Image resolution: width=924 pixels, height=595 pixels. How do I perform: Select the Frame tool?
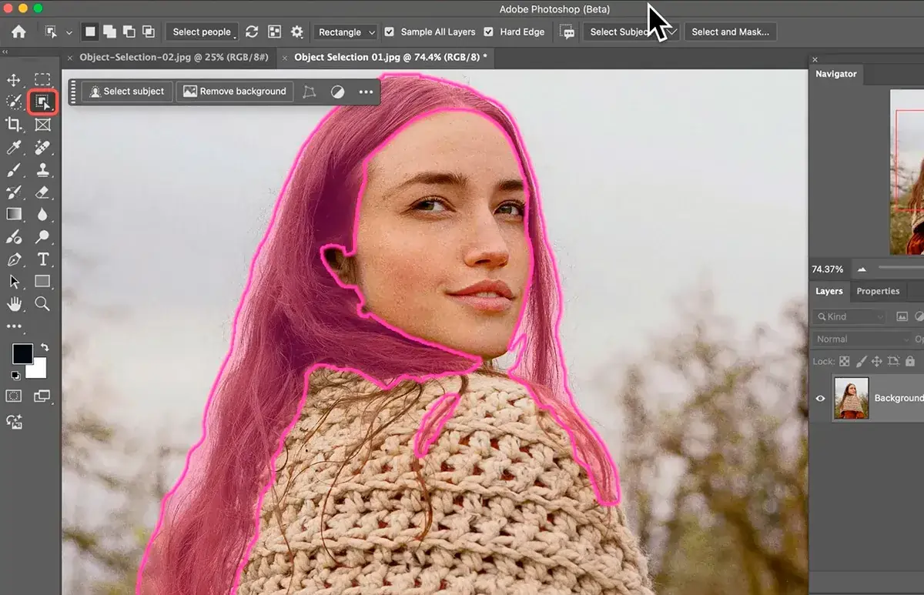pos(42,124)
